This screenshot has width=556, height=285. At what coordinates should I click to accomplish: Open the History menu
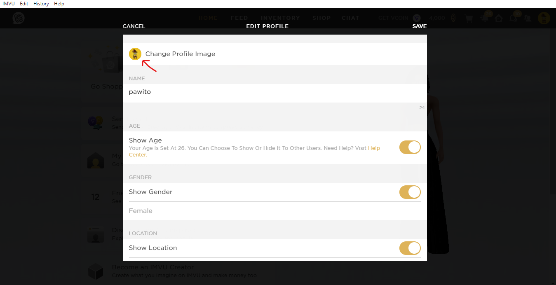coord(41,4)
